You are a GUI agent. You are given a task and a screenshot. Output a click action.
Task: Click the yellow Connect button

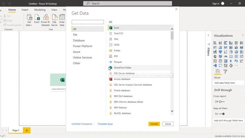click(154, 124)
